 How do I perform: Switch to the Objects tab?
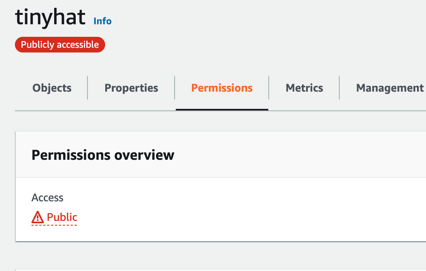tap(52, 88)
